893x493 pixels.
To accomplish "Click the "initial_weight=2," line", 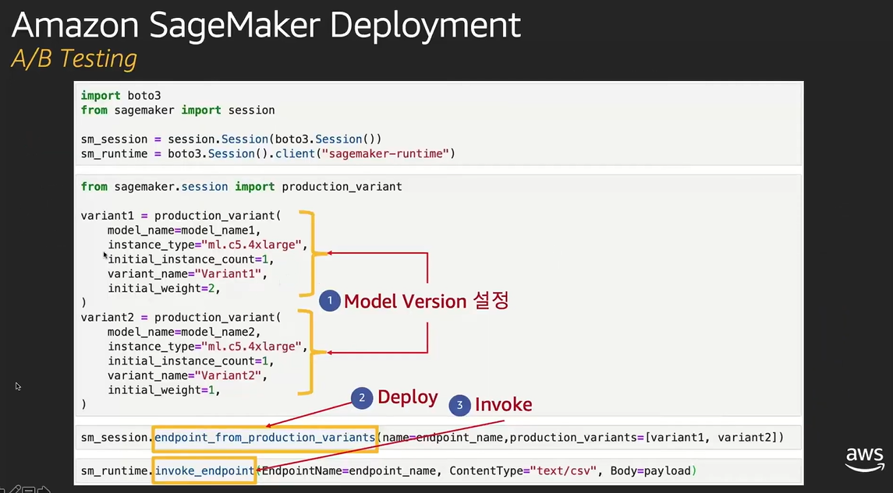I will [x=164, y=288].
